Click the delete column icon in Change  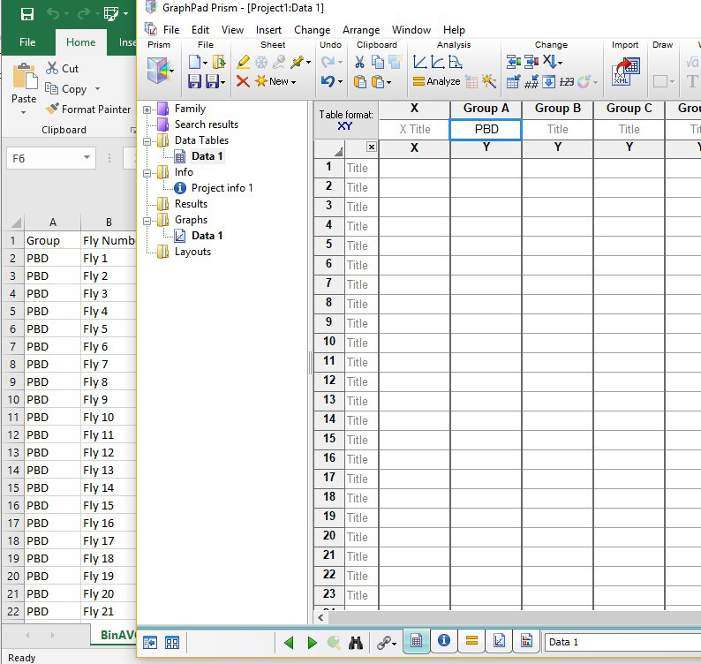(x=531, y=62)
